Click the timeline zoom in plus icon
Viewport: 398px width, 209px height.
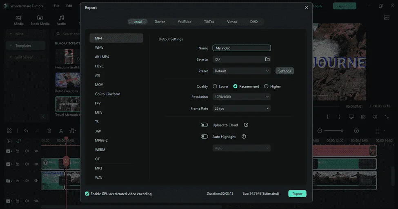coord(356,131)
